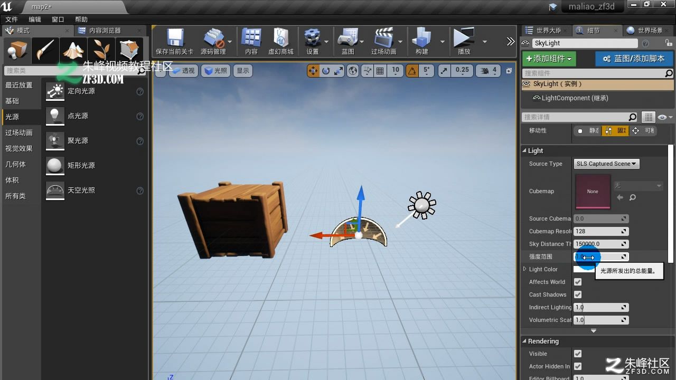676x380 pixels.
Task: Click Blueprint/Add Script (蓝图/添加脚本) button
Action: click(x=634, y=59)
